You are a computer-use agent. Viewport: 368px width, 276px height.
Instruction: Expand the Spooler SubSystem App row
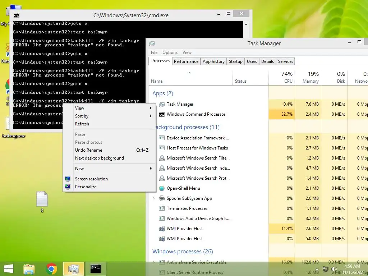click(x=153, y=198)
